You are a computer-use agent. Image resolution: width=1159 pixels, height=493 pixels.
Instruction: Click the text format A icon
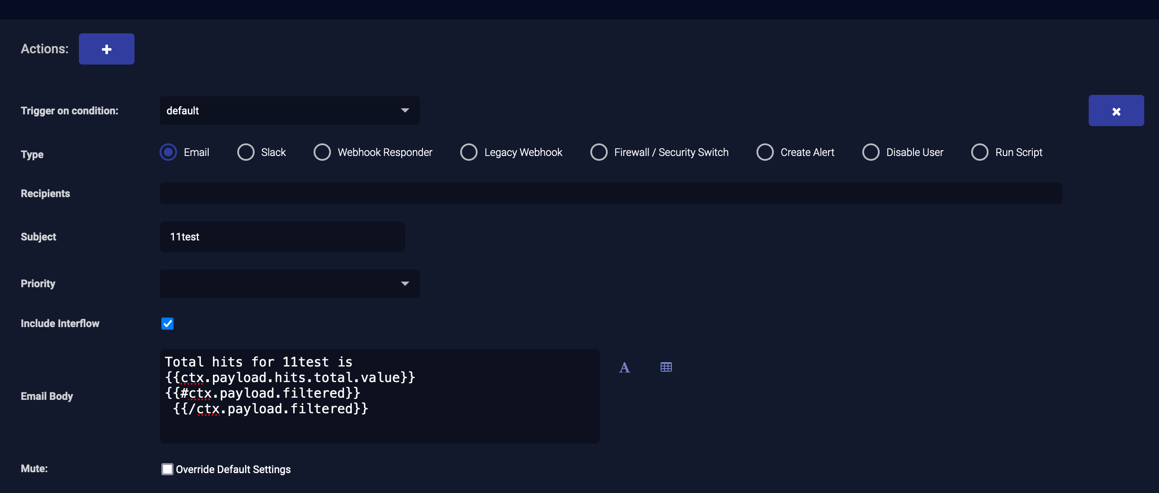tap(624, 368)
